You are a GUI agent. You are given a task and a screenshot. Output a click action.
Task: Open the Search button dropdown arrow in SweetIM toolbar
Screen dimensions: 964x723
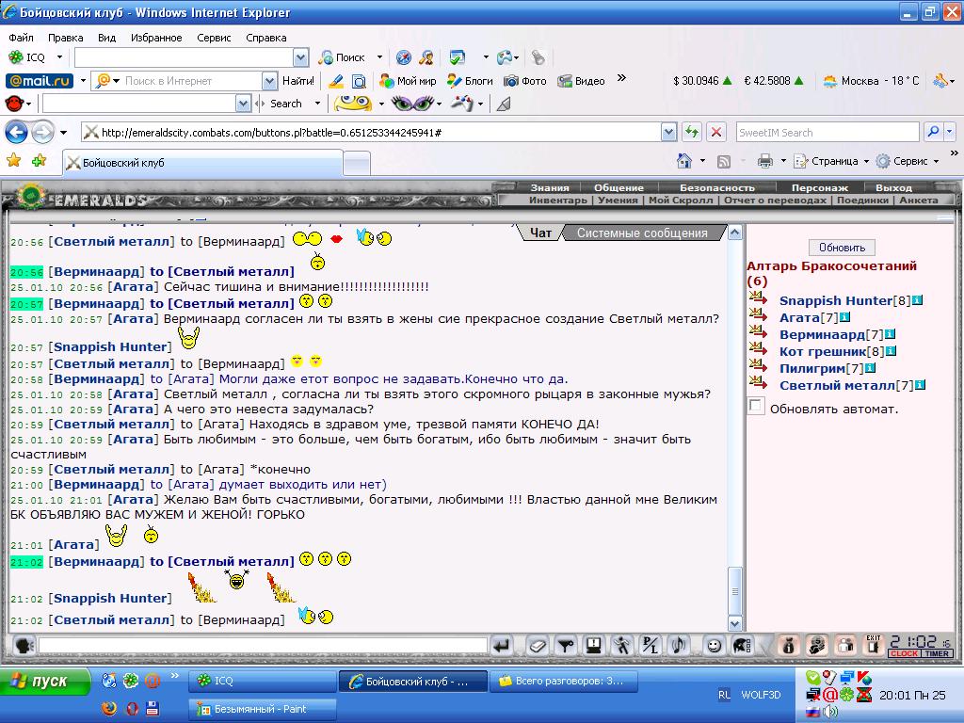317,104
